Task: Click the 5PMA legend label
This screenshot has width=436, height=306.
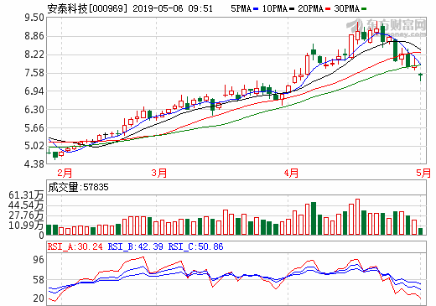Action: click(241, 8)
